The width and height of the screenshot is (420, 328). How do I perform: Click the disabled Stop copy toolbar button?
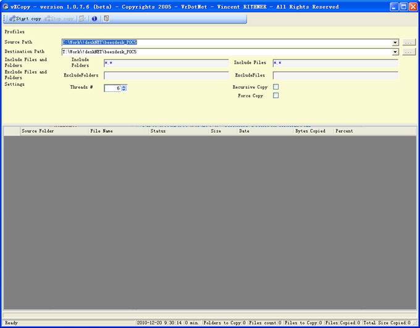pyautogui.click(x=59, y=19)
